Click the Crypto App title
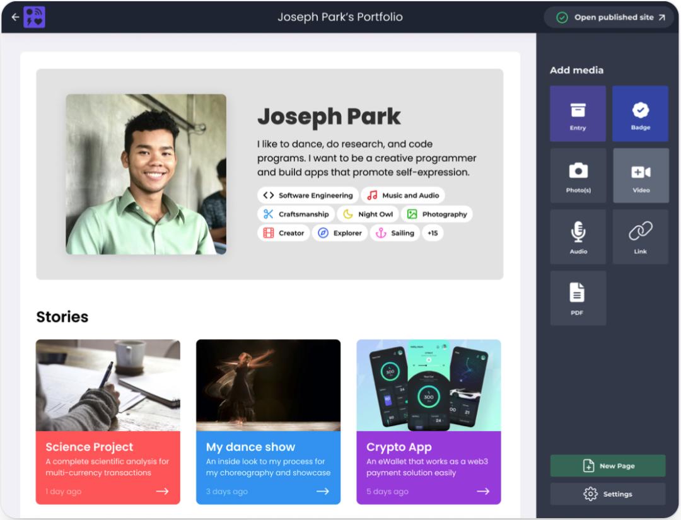Image resolution: width=681 pixels, height=520 pixels. pyautogui.click(x=399, y=447)
